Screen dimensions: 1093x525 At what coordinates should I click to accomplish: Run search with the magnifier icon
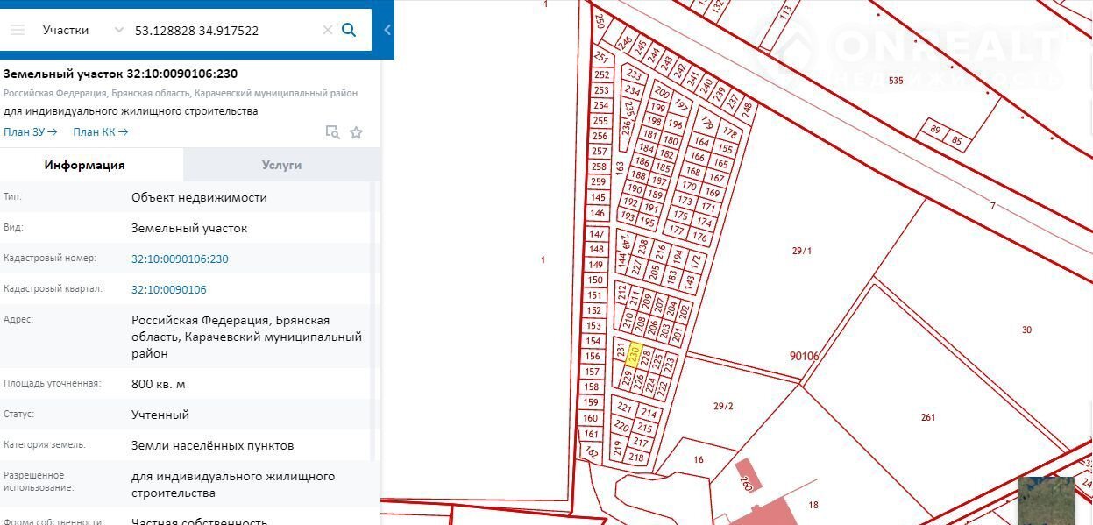[349, 30]
